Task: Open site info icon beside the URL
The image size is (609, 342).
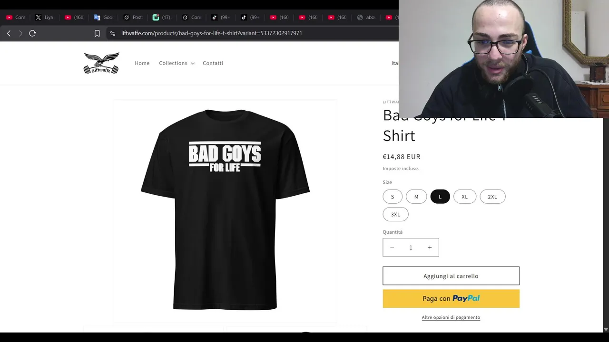Action: pos(112,33)
